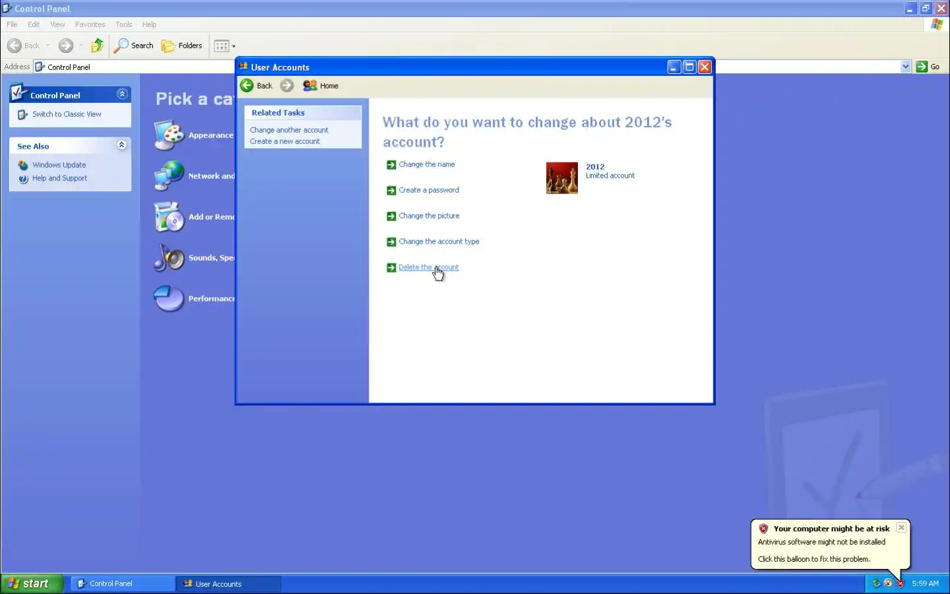
Task: Click the Go button arrow in address bar
Action: tap(922, 67)
